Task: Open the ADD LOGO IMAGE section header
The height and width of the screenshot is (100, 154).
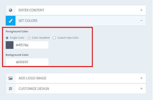Action: pyautogui.click(x=76, y=78)
